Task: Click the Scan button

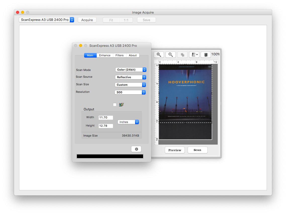Action: point(197,150)
